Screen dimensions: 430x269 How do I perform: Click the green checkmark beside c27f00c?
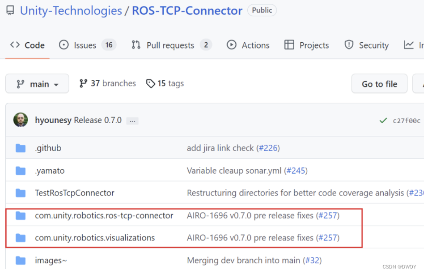click(383, 120)
